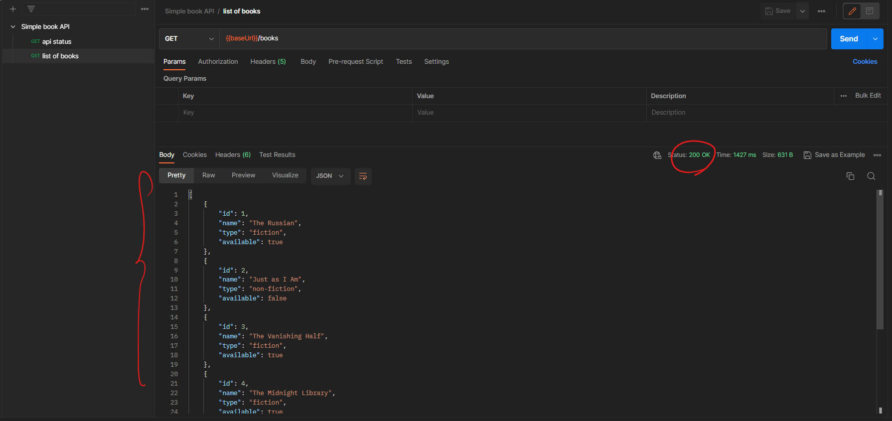Select Pretty view
Image resolution: width=892 pixels, height=421 pixels.
176,175
